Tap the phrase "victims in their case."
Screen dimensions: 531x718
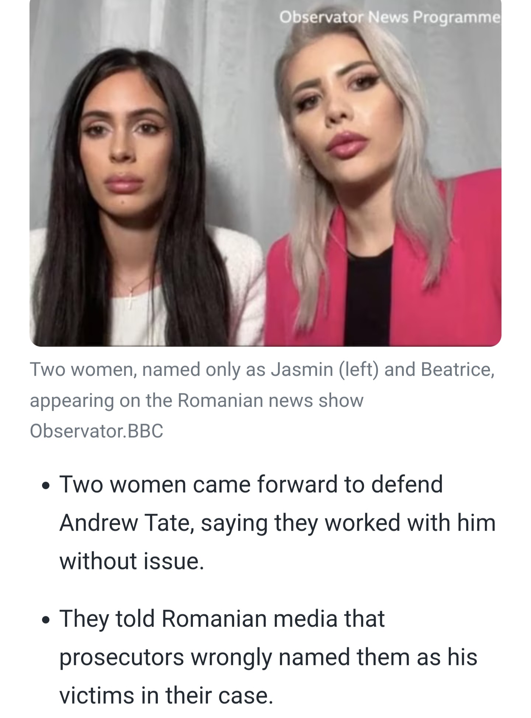pos(166,695)
